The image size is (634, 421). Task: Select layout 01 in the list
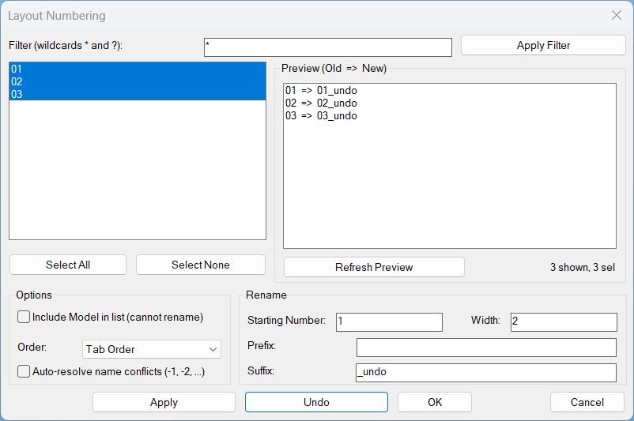pyautogui.click(x=137, y=69)
